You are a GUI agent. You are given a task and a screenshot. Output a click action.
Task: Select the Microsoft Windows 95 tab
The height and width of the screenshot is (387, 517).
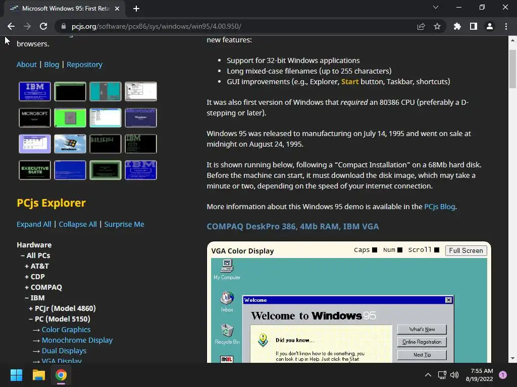pyautogui.click(x=65, y=9)
